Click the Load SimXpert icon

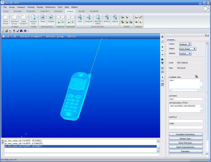[23, 19]
